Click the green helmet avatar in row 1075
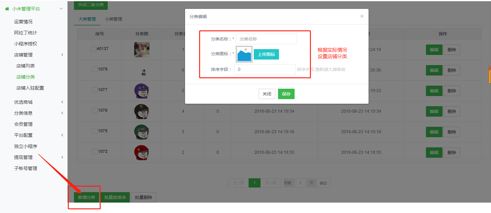 coord(141,132)
